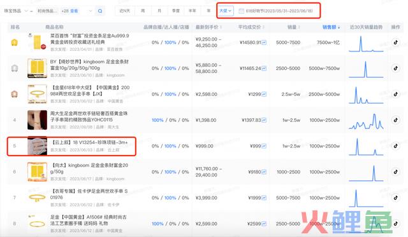Select the 年 time range tab
Viewport: 408px width, 237px height.
(x=208, y=11)
